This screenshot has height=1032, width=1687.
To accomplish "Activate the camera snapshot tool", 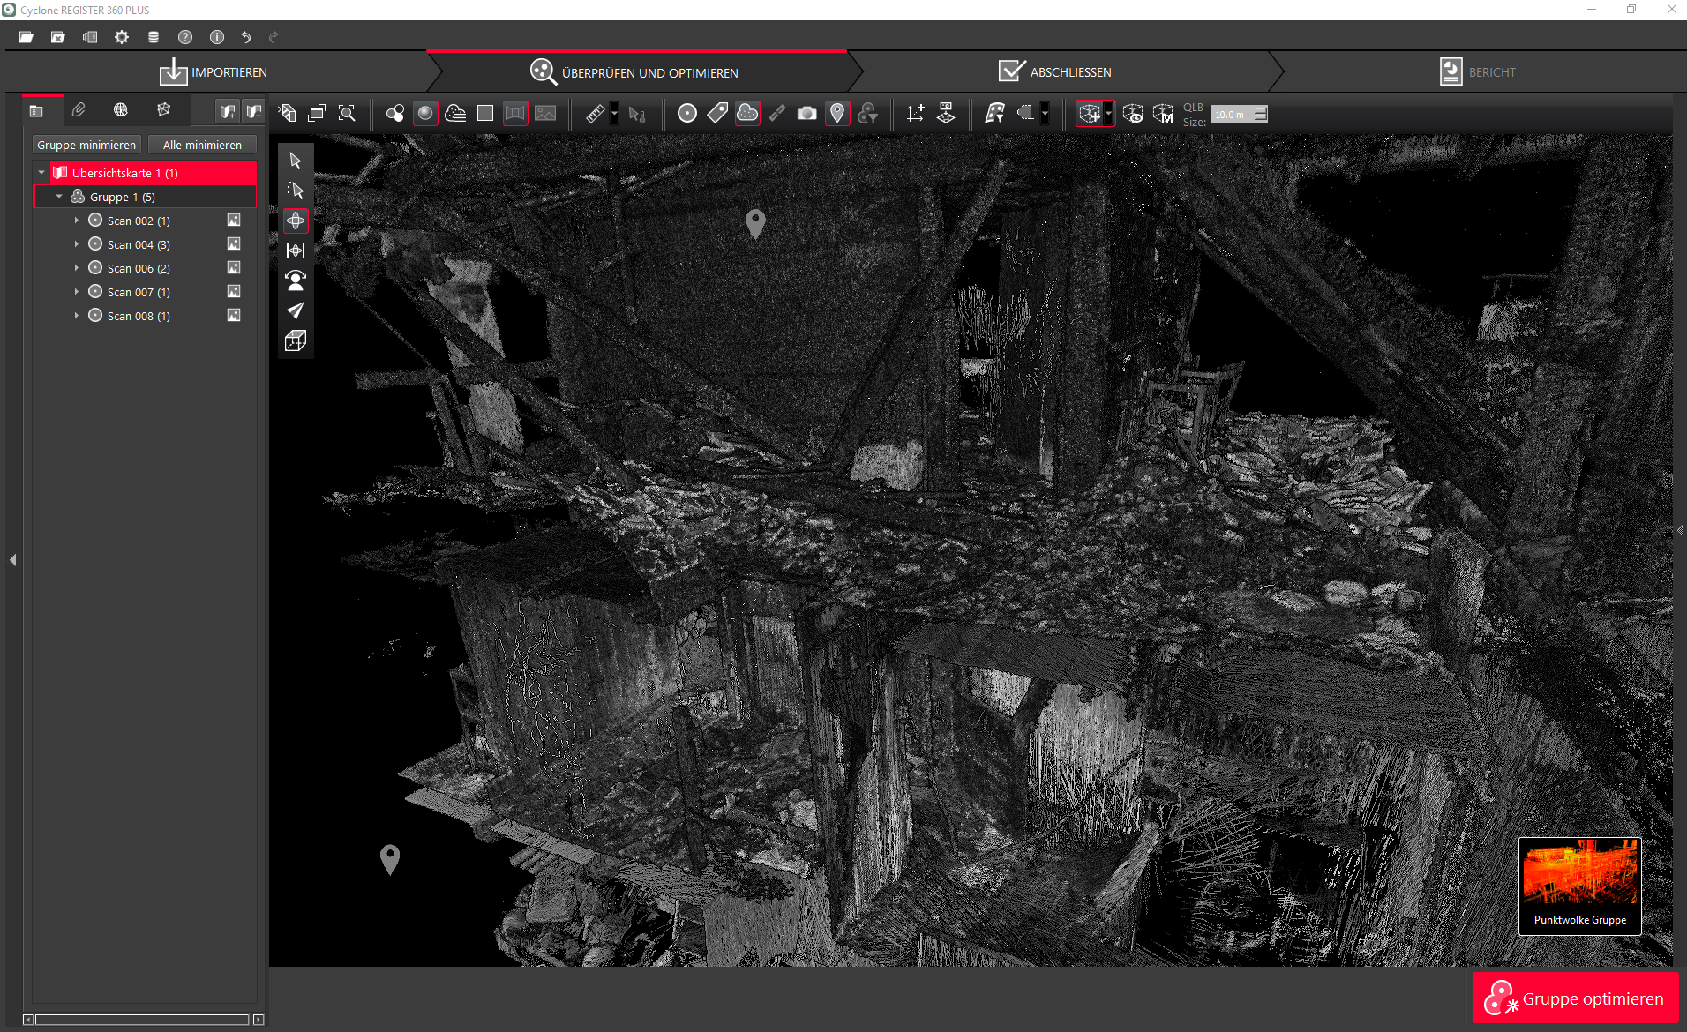I will pos(806,113).
